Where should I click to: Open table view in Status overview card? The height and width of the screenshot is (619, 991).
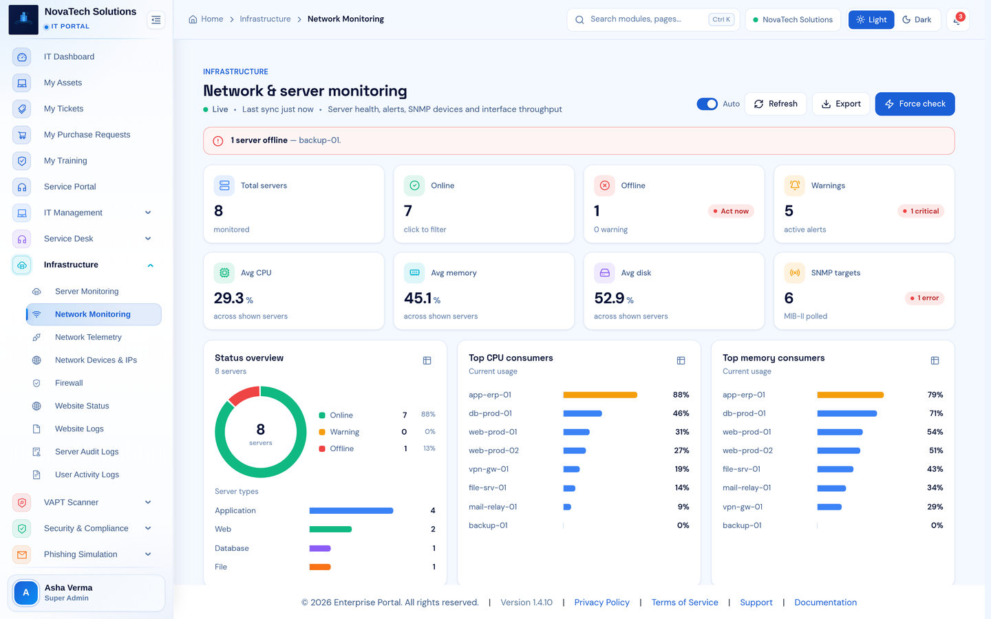427,360
